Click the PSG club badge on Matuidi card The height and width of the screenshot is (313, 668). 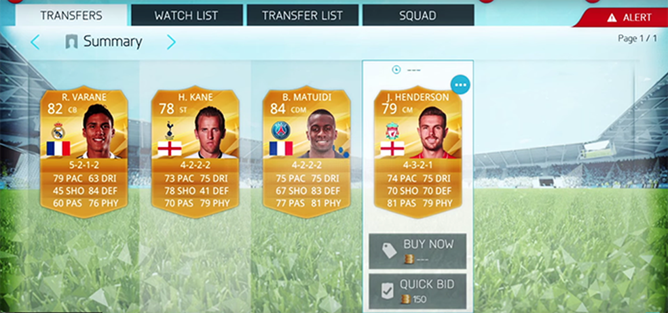click(x=281, y=131)
